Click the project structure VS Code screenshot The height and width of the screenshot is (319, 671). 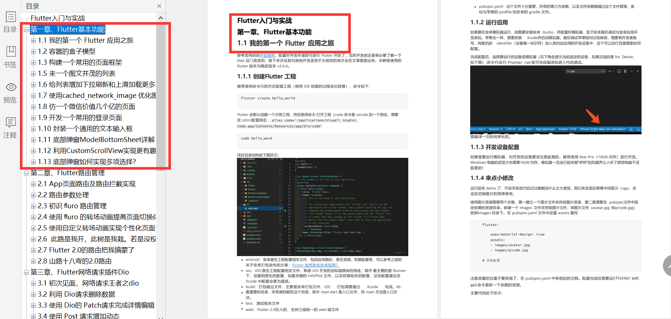pyautogui.click(x=322, y=207)
